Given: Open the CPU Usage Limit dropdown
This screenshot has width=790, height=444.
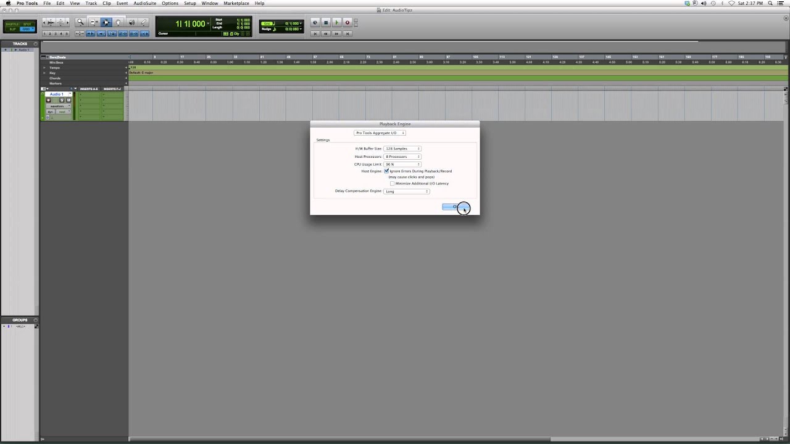Looking at the screenshot, I should pos(402,165).
